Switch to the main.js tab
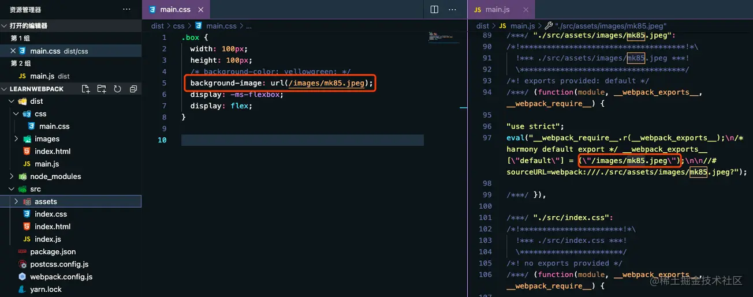Viewport: 753px width, 297px height. click(497, 10)
